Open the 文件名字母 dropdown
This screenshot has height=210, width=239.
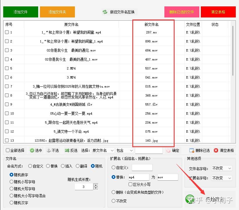click(x=222, y=168)
